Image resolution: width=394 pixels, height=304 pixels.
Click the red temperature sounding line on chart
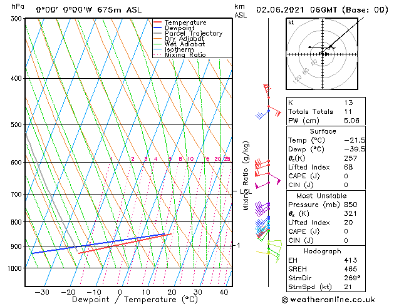click(125, 243)
